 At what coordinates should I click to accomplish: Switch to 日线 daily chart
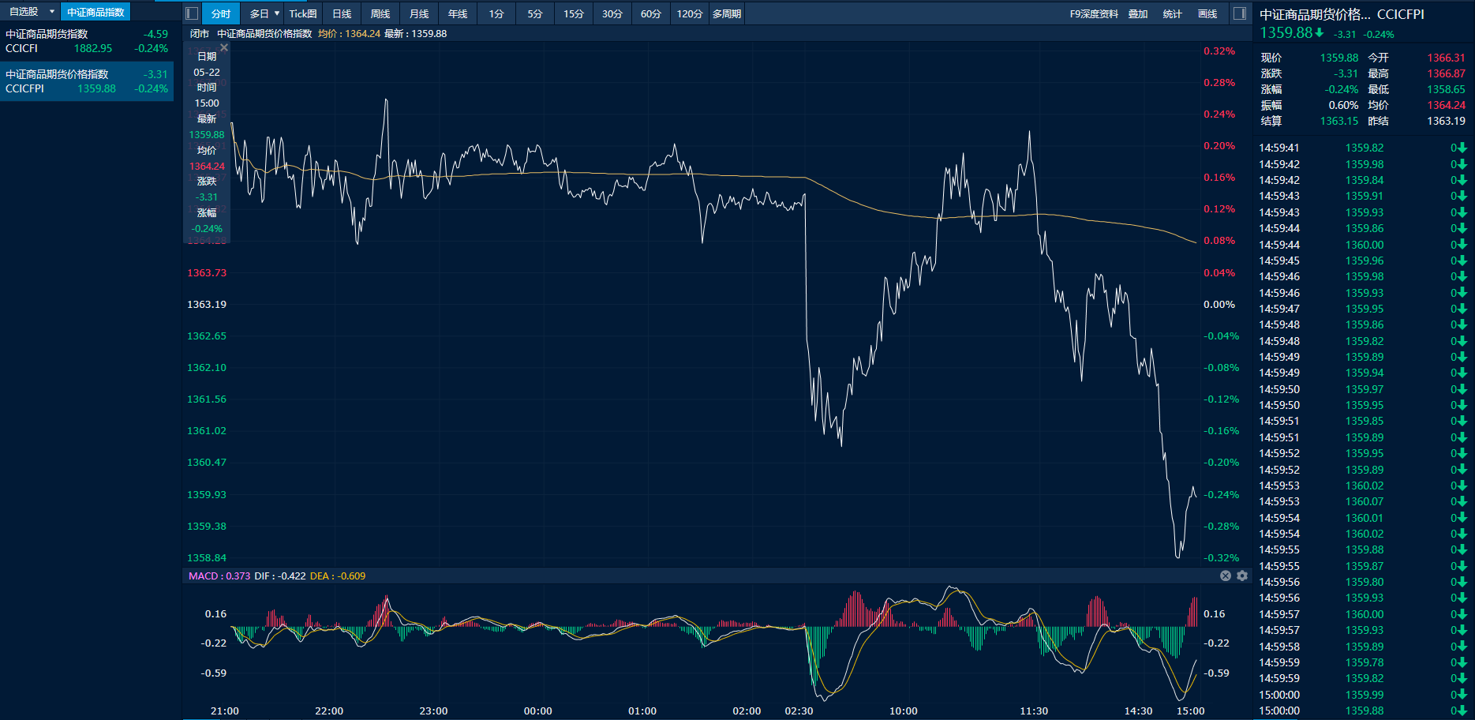click(x=342, y=13)
